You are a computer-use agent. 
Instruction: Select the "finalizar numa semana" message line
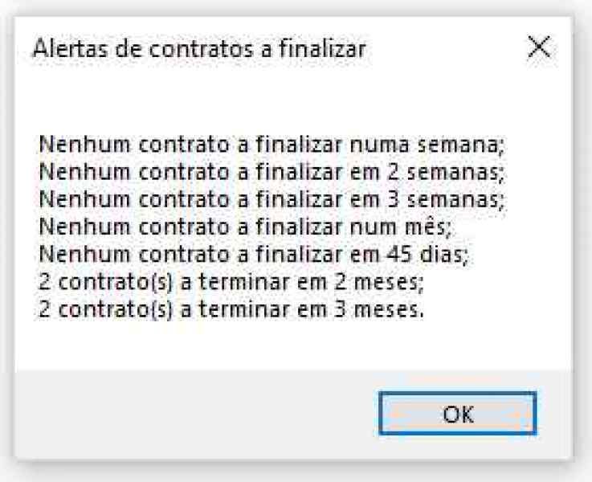pos(272,146)
